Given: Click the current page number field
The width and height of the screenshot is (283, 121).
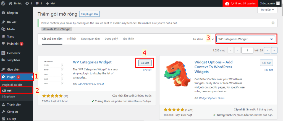Looking at the screenshot, I should click(247, 51).
